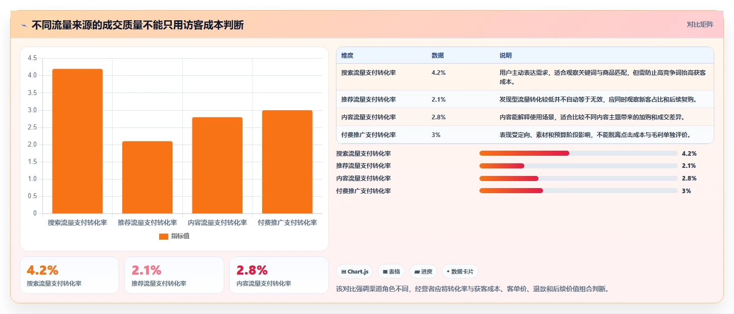Click the 2.1% value in the table

pos(438,100)
